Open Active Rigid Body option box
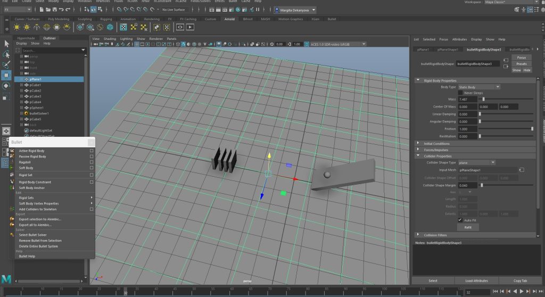The image size is (545, 297). [92, 151]
